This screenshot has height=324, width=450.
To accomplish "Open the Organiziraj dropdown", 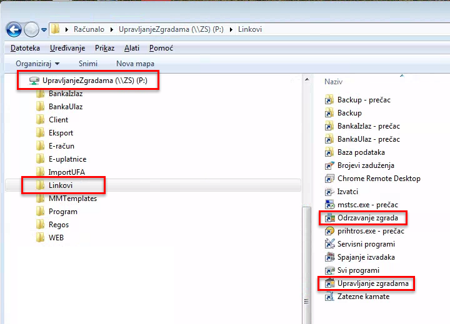I will coord(37,64).
